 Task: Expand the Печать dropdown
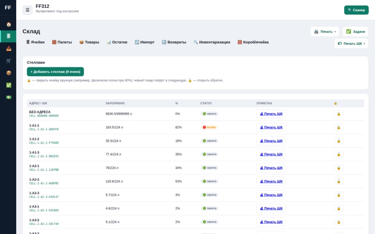pos(325,32)
